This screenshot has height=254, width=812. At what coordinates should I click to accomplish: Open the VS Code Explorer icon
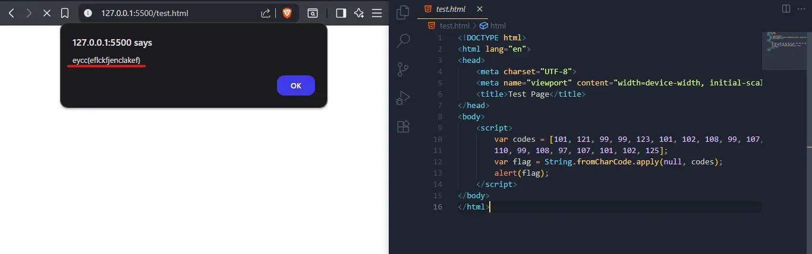click(x=403, y=12)
